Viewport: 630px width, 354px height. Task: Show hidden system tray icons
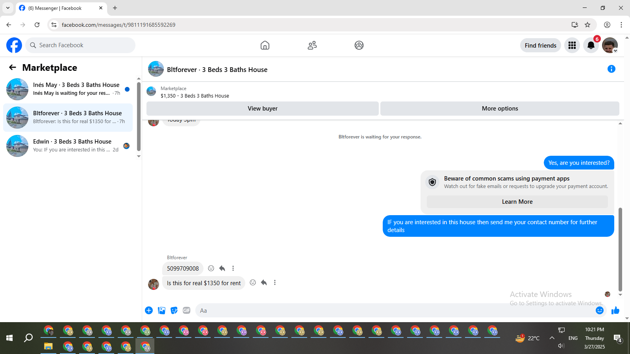[552, 338]
